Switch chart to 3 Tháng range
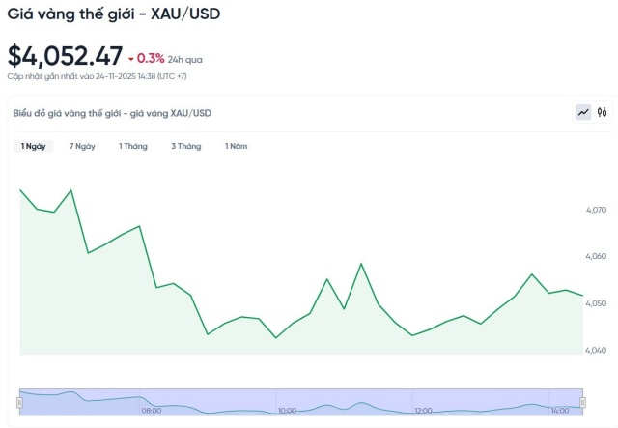Image resolution: width=618 pixels, height=428 pixels. click(186, 146)
